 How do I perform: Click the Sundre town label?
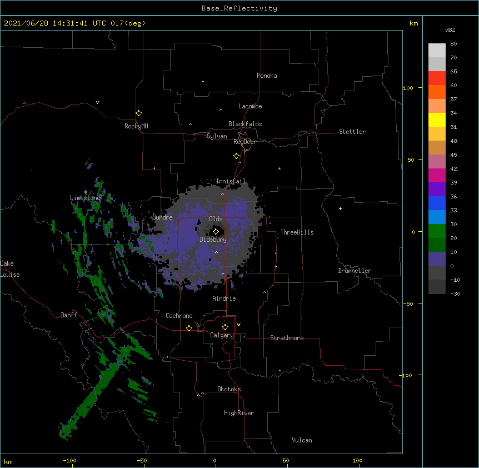tap(162, 217)
